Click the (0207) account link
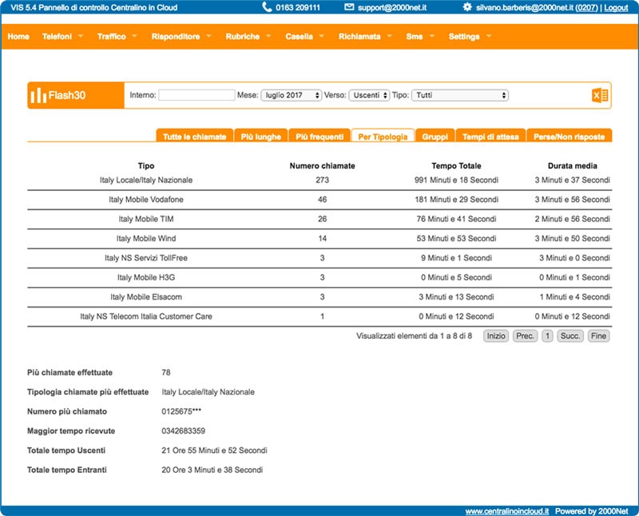 [x=586, y=7]
